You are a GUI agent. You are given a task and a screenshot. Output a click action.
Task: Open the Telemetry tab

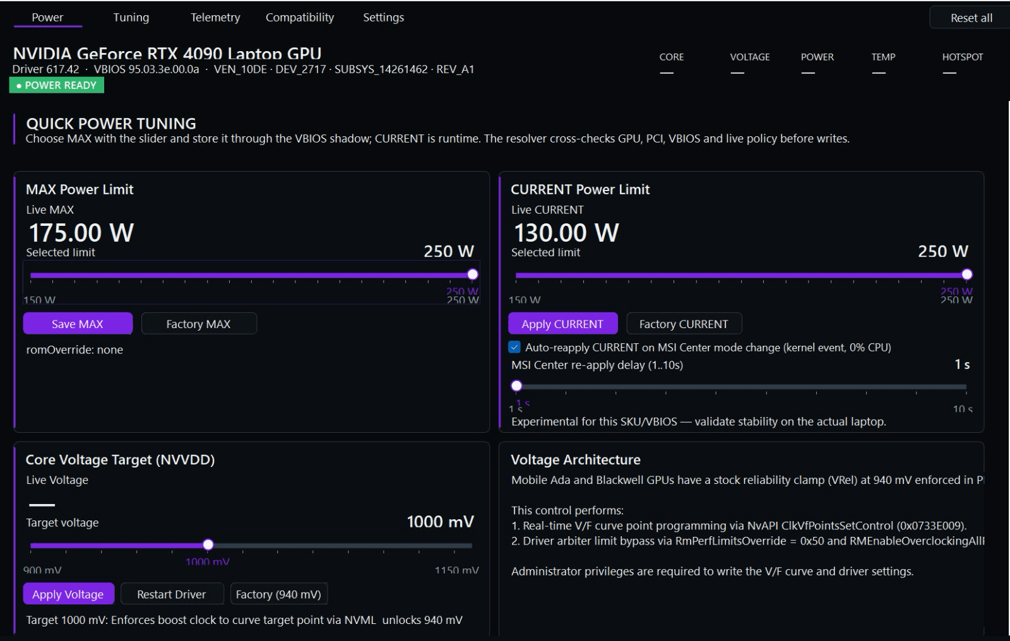pos(215,18)
